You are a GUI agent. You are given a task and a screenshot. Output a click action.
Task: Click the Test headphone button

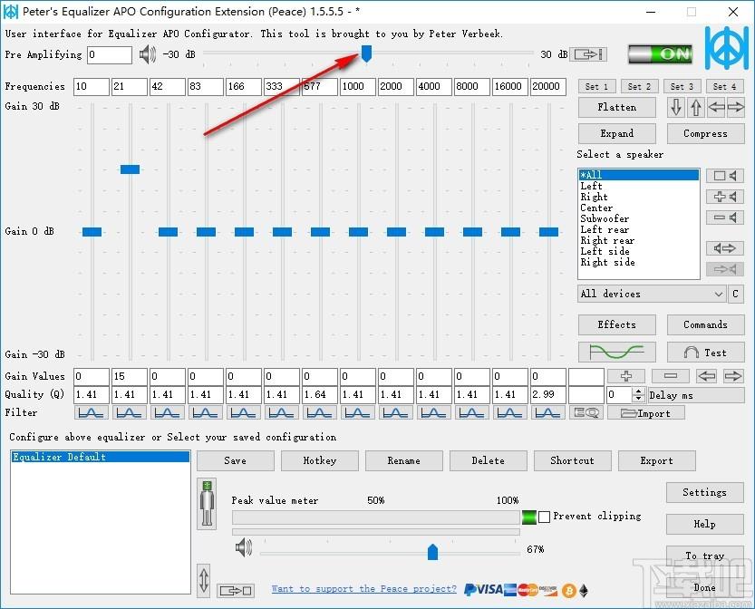coord(705,353)
